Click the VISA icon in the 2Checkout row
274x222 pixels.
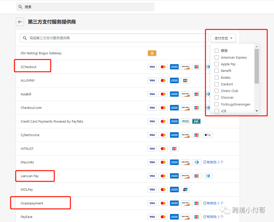pos(152,67)
